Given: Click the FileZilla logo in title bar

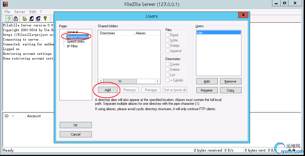Looking at the screenshot, I should (5, 4).
